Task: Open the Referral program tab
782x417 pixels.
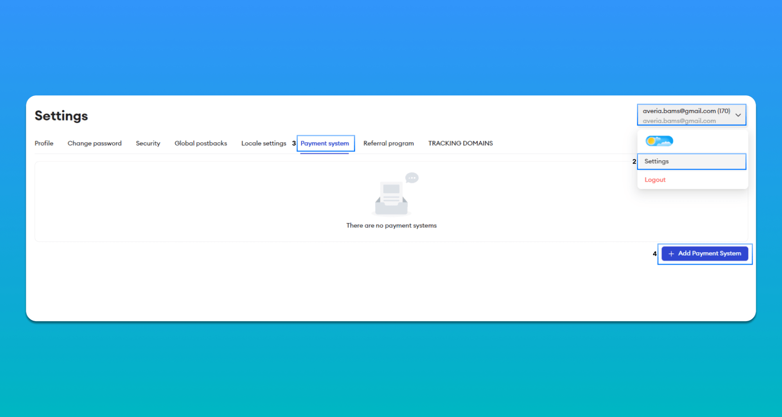Action: (x=388, y=144)
